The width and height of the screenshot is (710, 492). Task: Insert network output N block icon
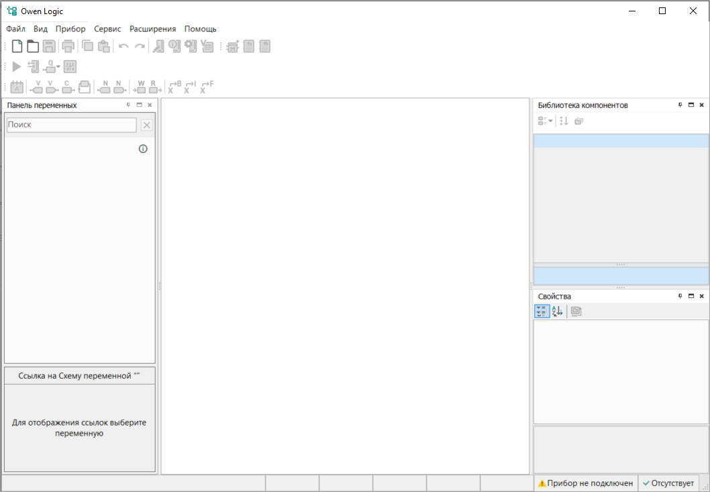120,87
